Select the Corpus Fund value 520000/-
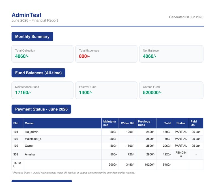Image resolution: width=215 pixels, height=182 pixels. [x=152, y=92]
